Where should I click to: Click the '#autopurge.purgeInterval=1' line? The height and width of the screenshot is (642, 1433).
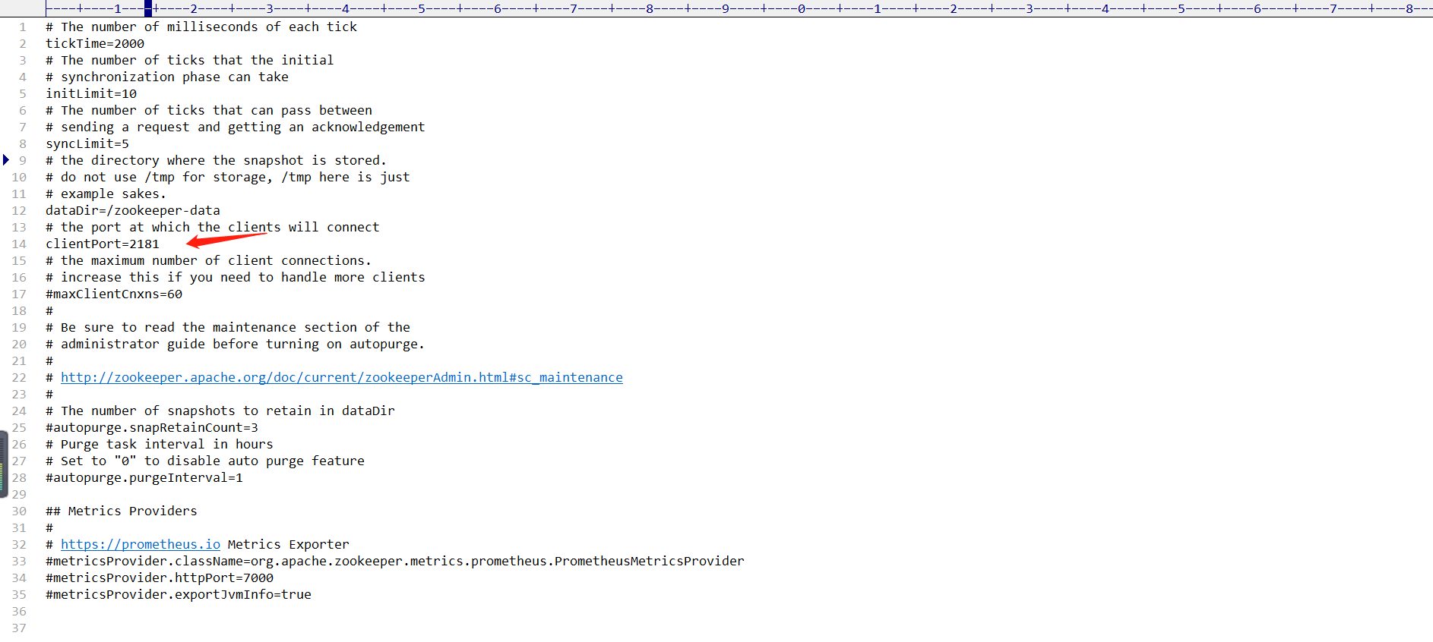coord(144,477)
